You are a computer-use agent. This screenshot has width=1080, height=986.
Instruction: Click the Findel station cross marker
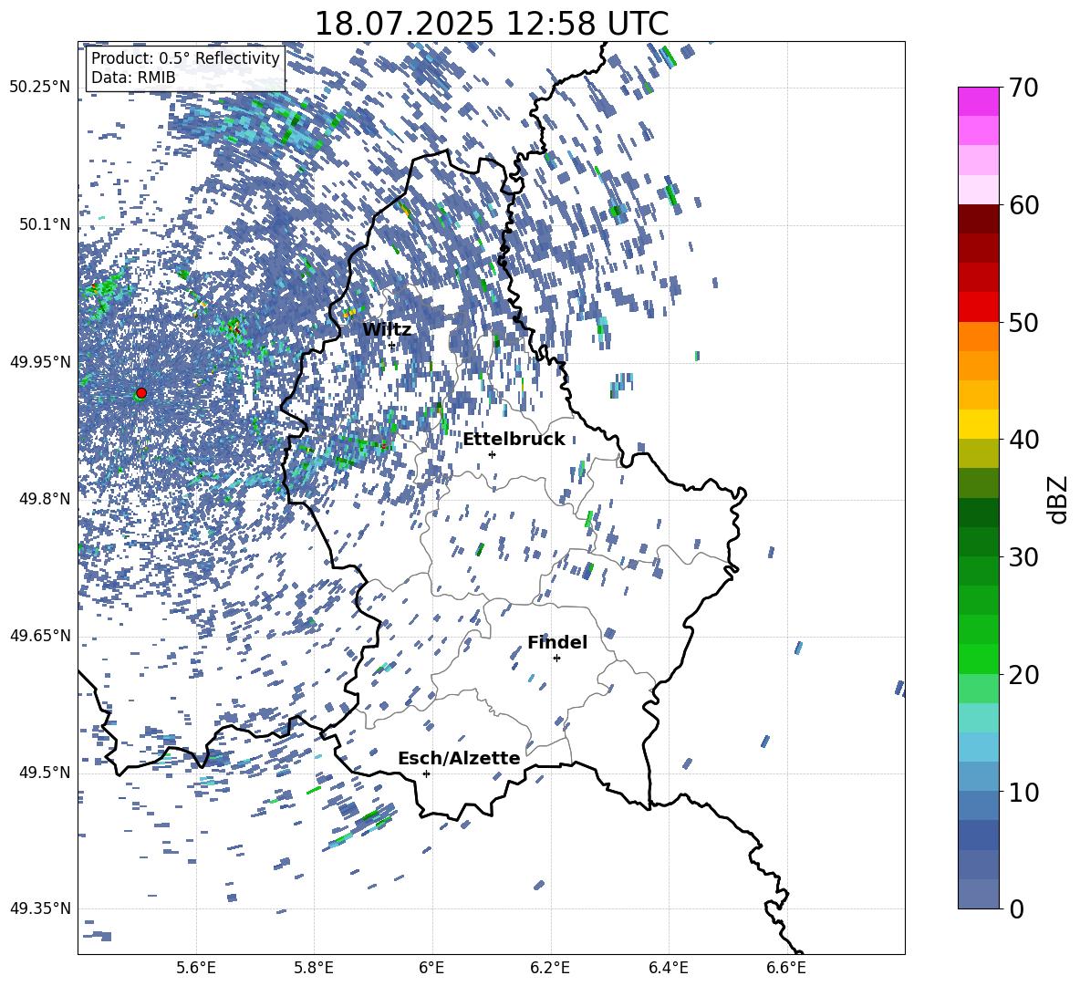click(x=556, y=659)
